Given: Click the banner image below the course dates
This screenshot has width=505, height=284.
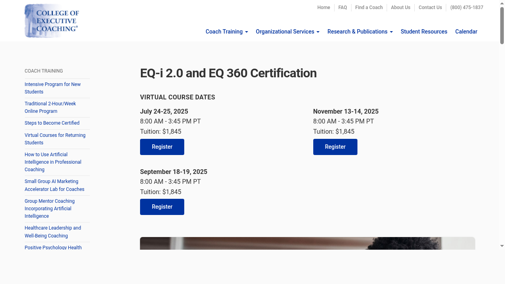Looking at the screenshot, I should pos(307,243).
